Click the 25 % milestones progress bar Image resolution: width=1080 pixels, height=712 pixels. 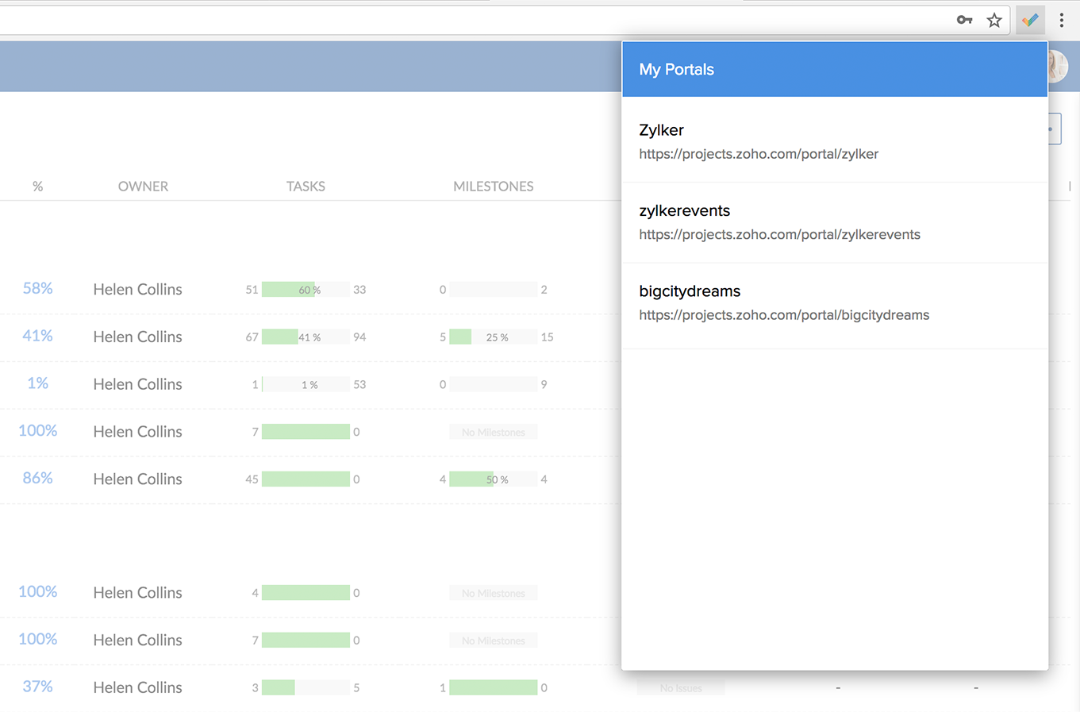pyautogui.click(x=494, y=337)
